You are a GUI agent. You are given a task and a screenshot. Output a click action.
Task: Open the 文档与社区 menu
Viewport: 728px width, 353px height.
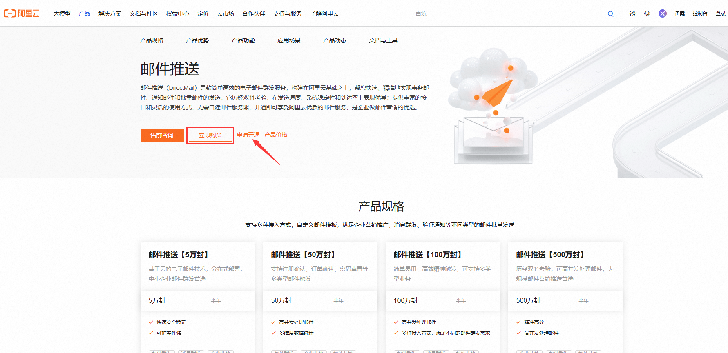pyautogui.click(x=144, y=13)
